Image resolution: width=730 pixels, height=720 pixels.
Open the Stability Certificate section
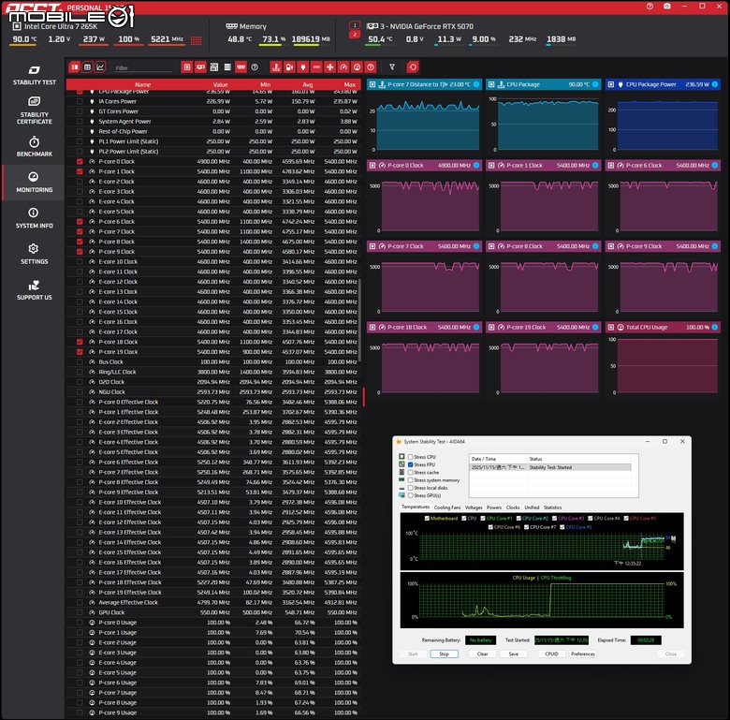coord(34,110)
